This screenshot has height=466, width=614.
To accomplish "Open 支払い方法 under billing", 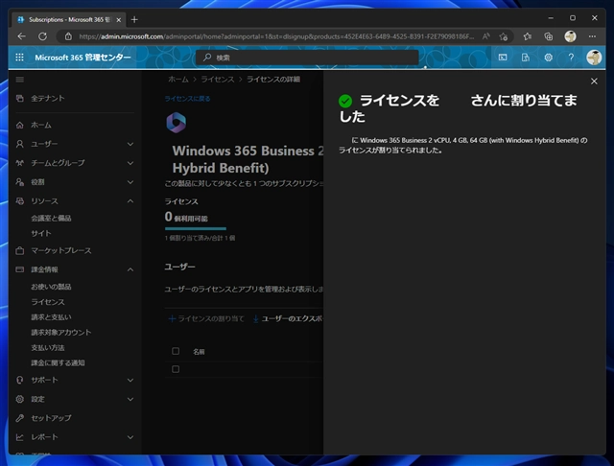I will tap(47, 347).
